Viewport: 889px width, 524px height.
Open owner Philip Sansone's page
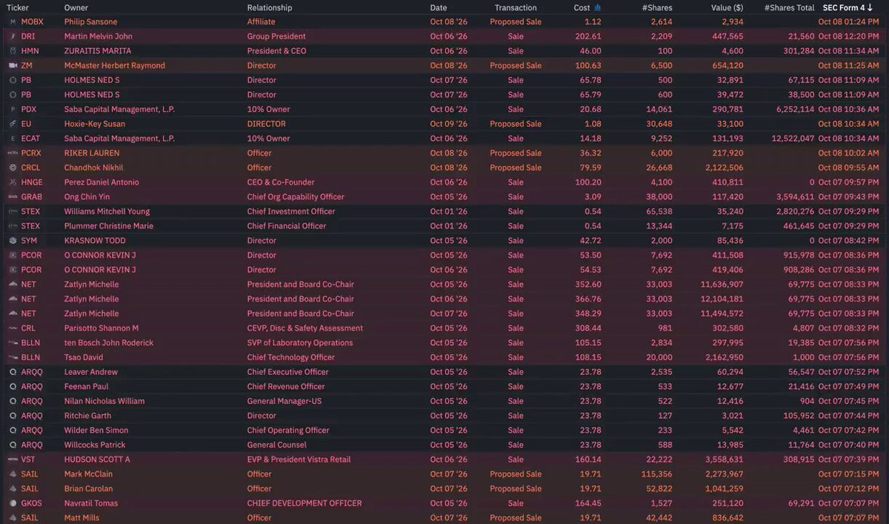(90, 21)
